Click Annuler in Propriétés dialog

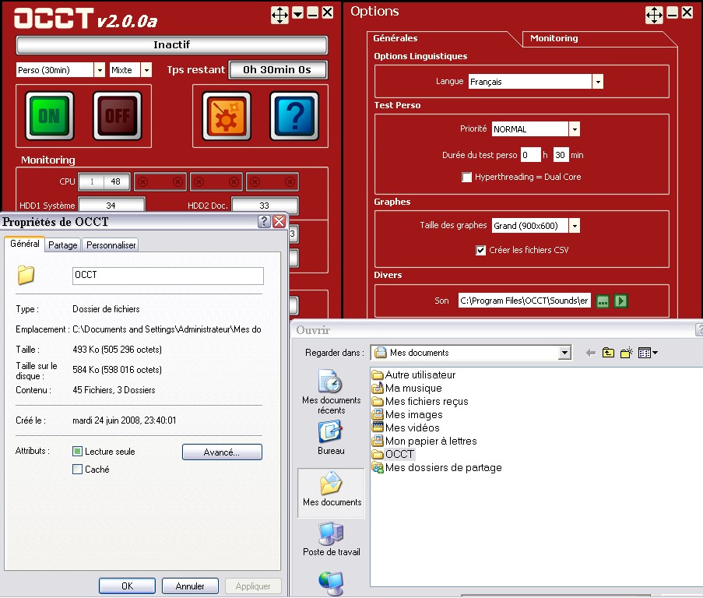[x=190, y=586]
